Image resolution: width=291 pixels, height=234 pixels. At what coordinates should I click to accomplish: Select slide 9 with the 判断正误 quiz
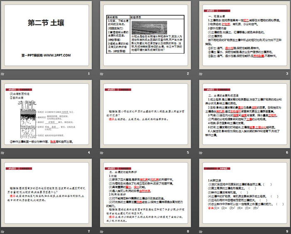[x=244, y=193]
